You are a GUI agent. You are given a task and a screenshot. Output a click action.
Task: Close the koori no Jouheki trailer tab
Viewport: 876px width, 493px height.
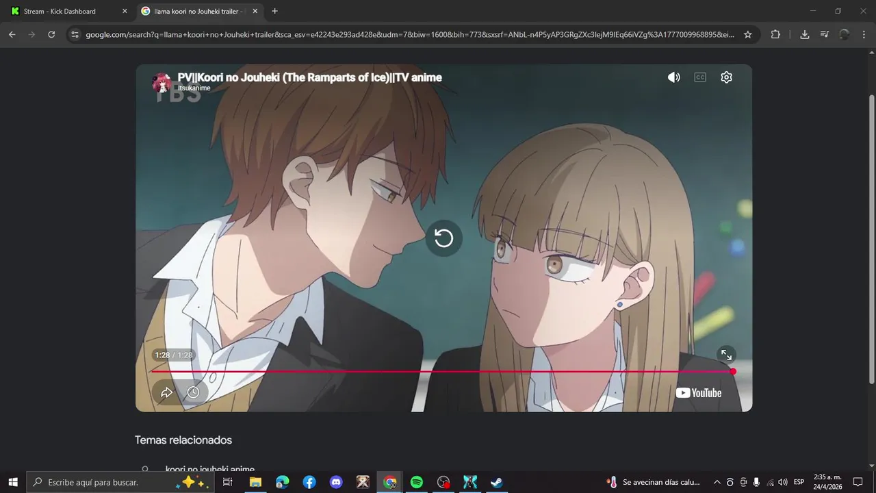click(x=255, y=11)
